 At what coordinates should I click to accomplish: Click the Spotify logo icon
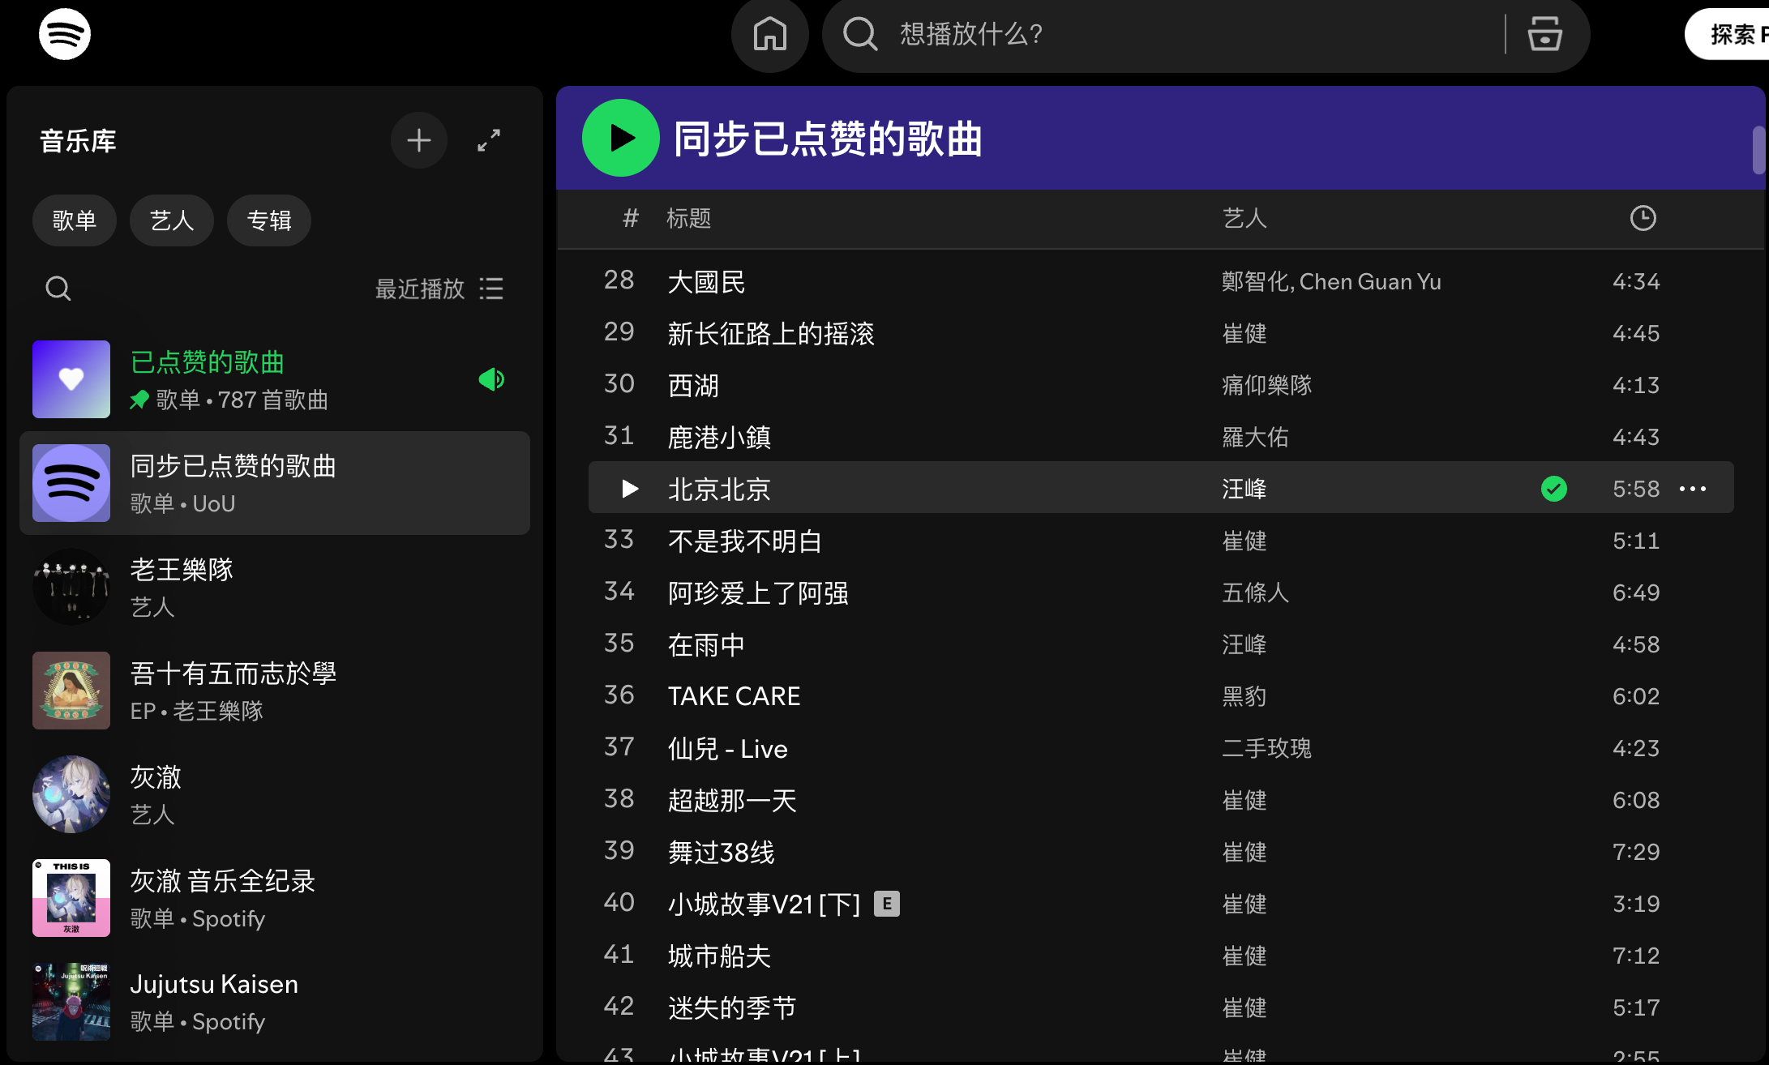[x=65, y=34]
